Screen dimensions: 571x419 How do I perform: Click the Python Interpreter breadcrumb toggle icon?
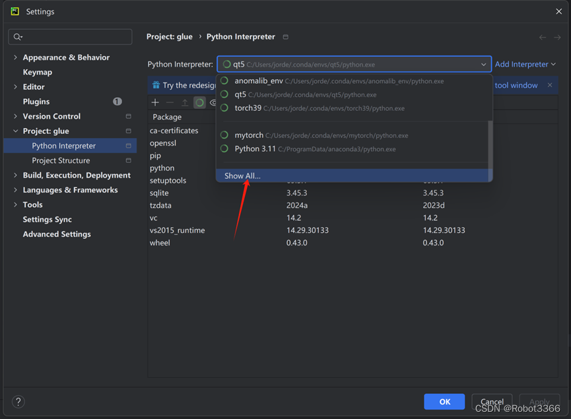tap(286, 37)
